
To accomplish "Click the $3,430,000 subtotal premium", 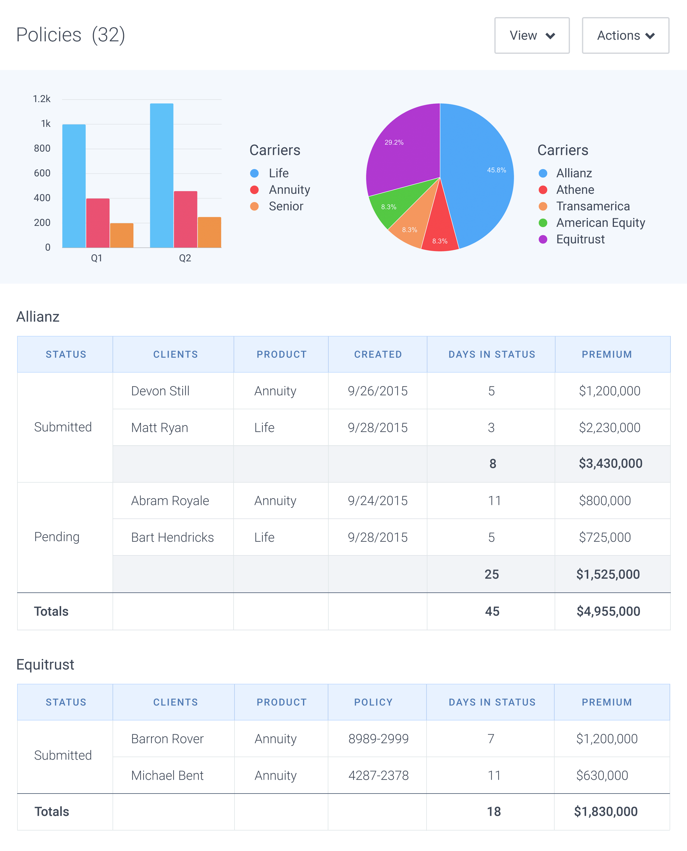I will pyautogui.click(x=611, y=463).
